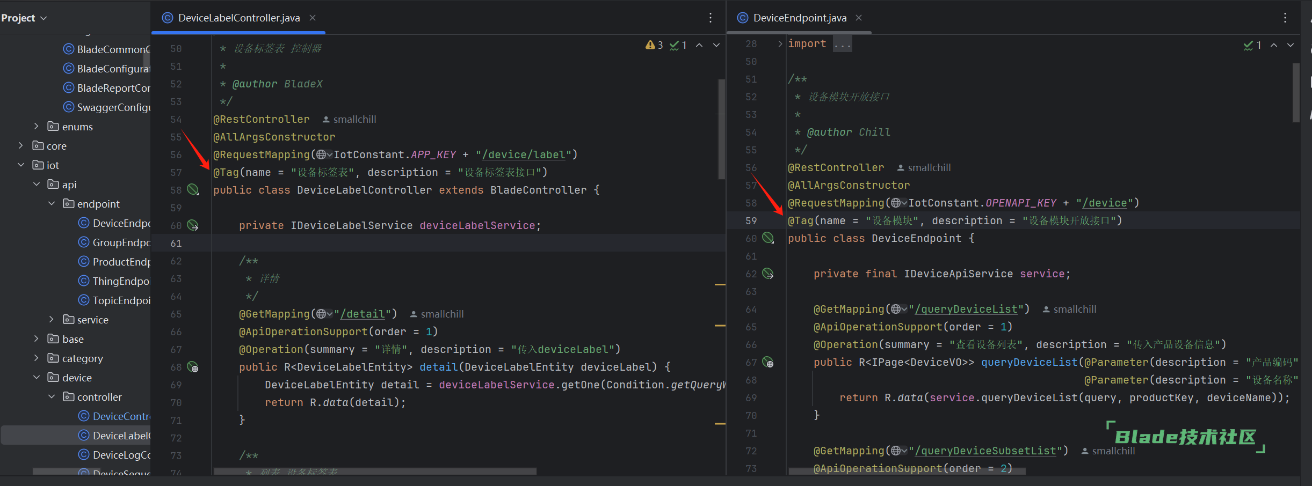Expand the enums folder
1312x486 pixels.
pos(36,126)
